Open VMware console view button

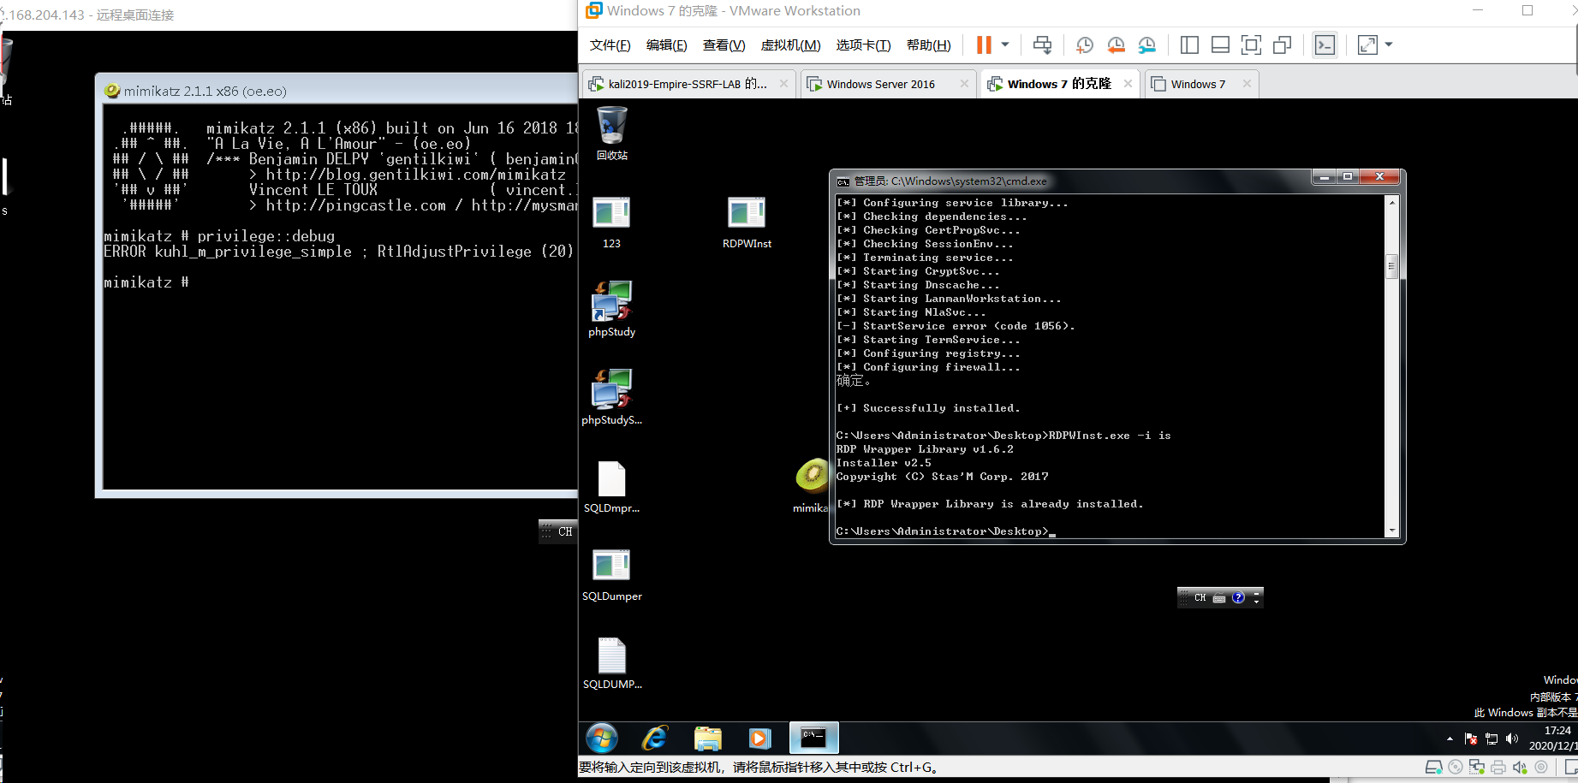[1325, 44]
